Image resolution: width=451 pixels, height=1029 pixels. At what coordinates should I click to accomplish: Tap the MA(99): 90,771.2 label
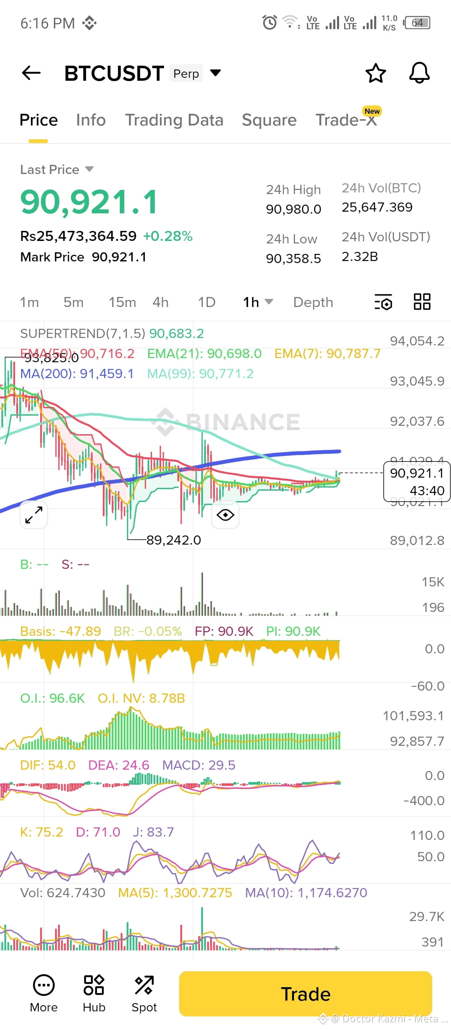click(x=200, y=374)
